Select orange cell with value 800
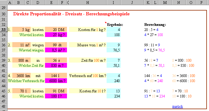 [x=18, y=60]
